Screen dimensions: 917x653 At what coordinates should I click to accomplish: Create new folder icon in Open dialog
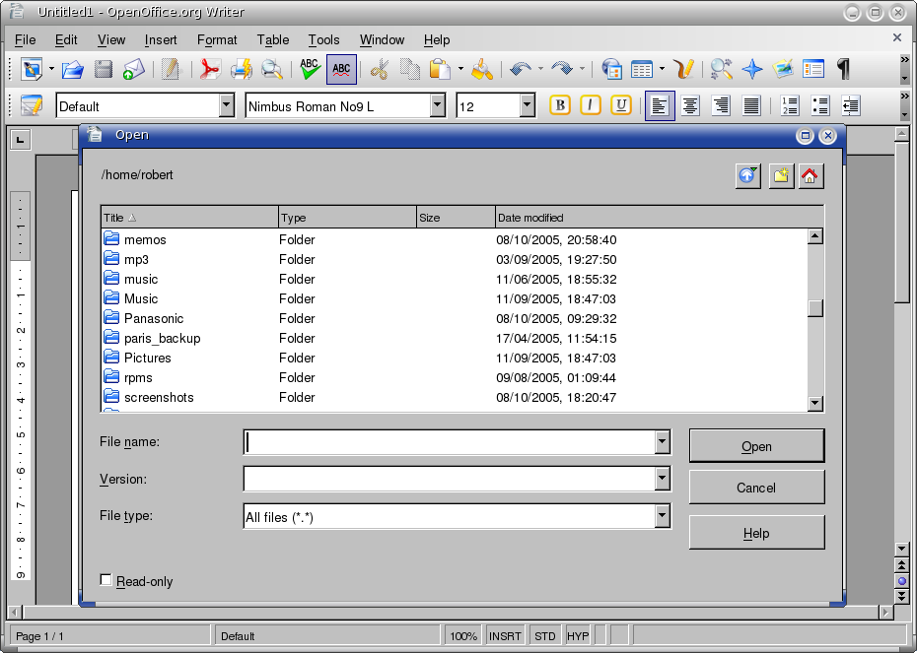point(781,175)
